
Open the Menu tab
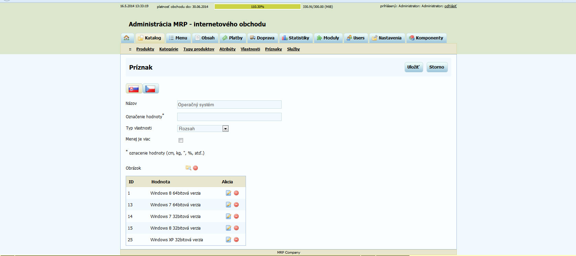[x=178, y=38]
